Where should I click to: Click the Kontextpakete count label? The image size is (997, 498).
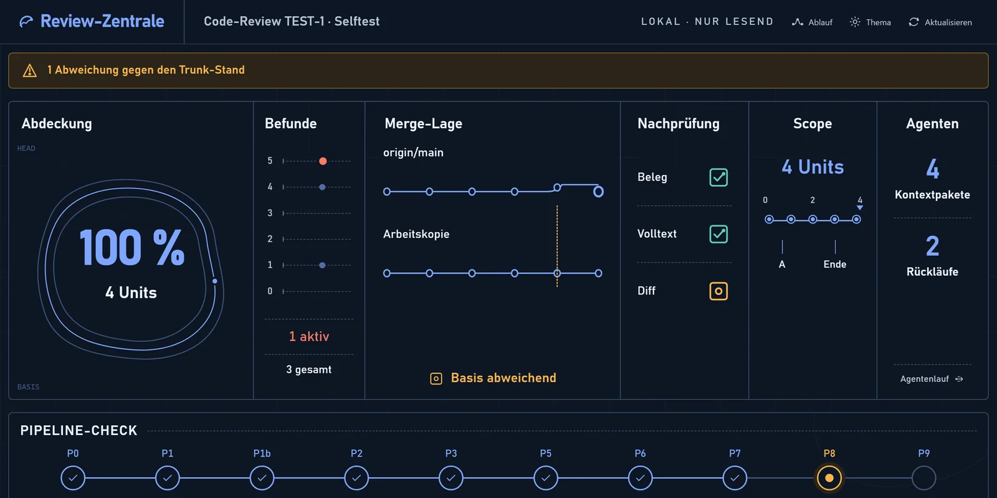[x=932, y=195]
